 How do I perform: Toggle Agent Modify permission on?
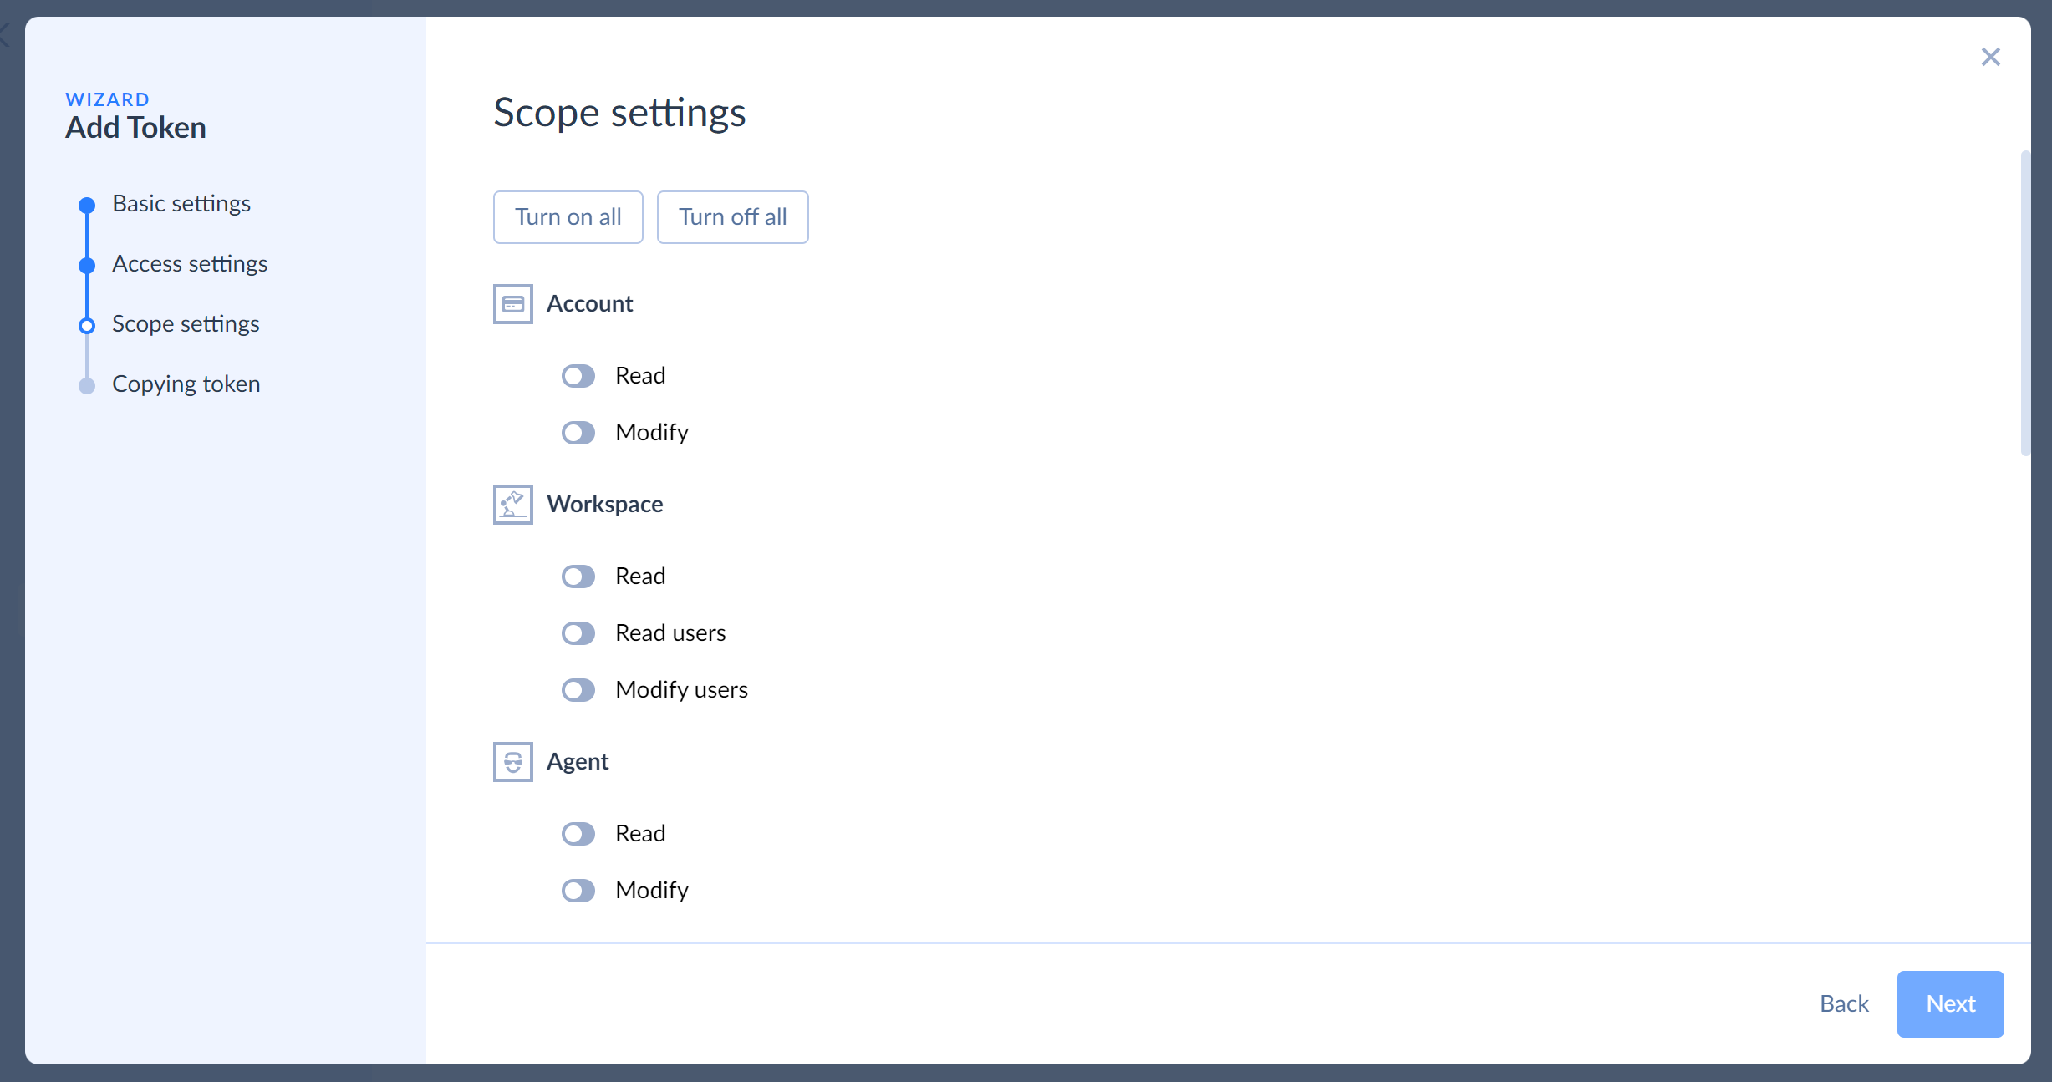579,890
